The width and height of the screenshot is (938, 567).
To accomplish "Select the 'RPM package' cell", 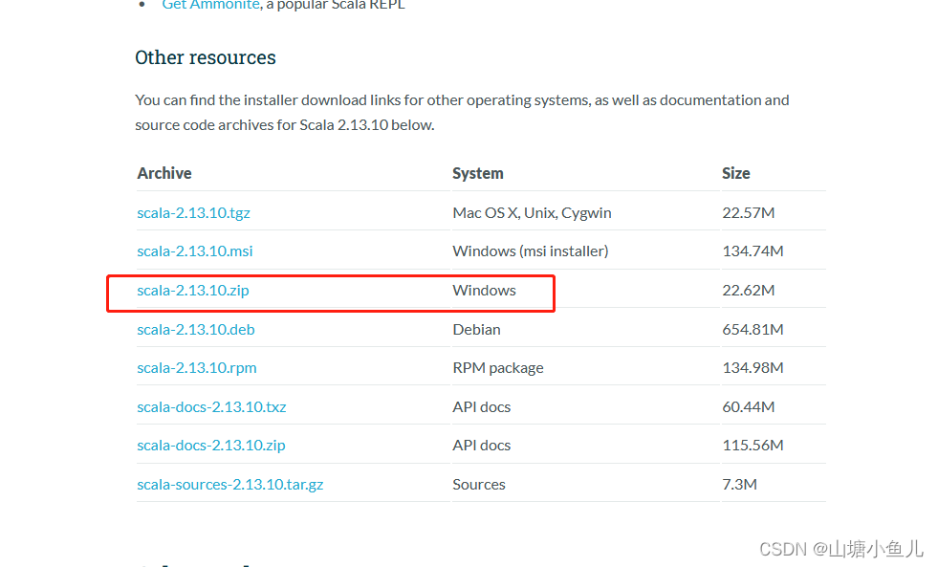I will [x=498, y=368].
